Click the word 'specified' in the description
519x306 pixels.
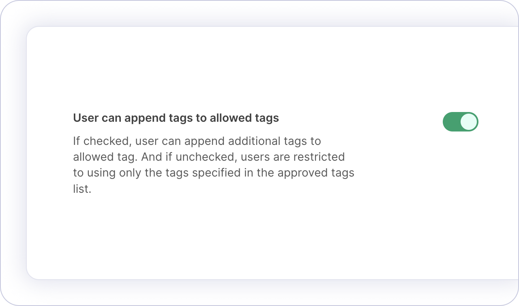click(x=219, y=172)
